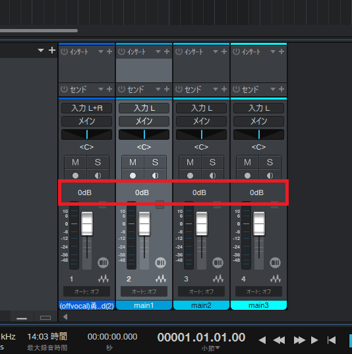The width and height of the screenshot is (352, 354).
Task: Open insert dropdown arrow on main1 channel
Action: 158,51
